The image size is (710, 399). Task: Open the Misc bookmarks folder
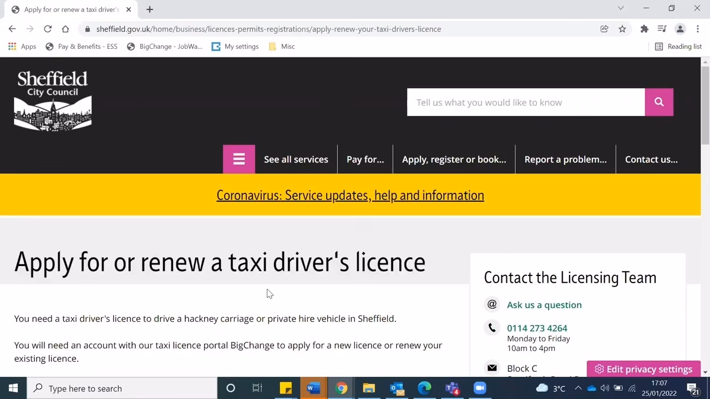[x=281, y=46]
